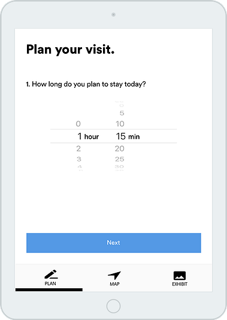Tap the pencil Plan icon
The height and width of the screenshot is (320, 227).
coord(51,275)
